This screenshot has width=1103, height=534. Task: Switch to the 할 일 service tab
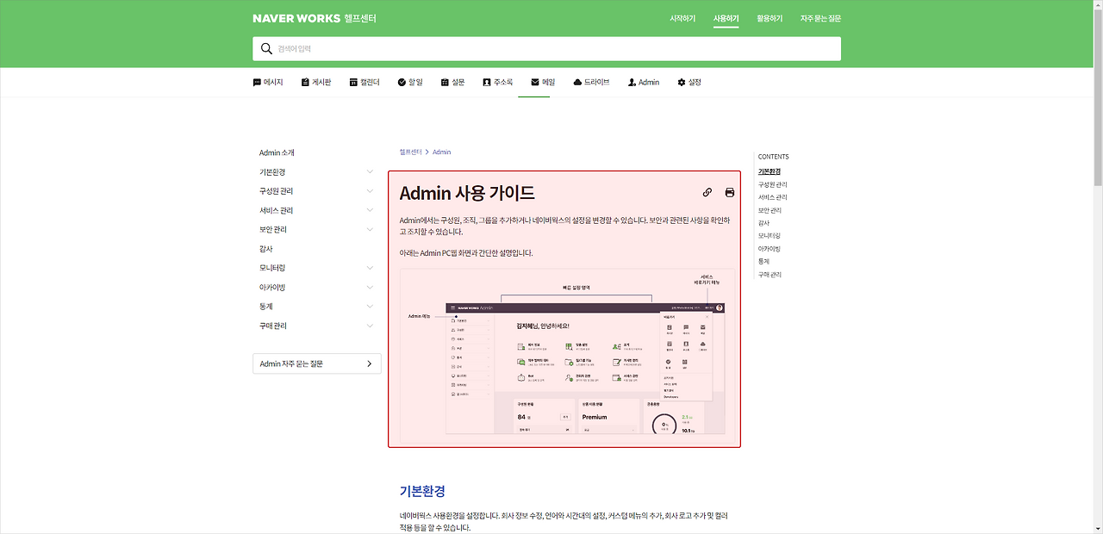coord(410,82)
